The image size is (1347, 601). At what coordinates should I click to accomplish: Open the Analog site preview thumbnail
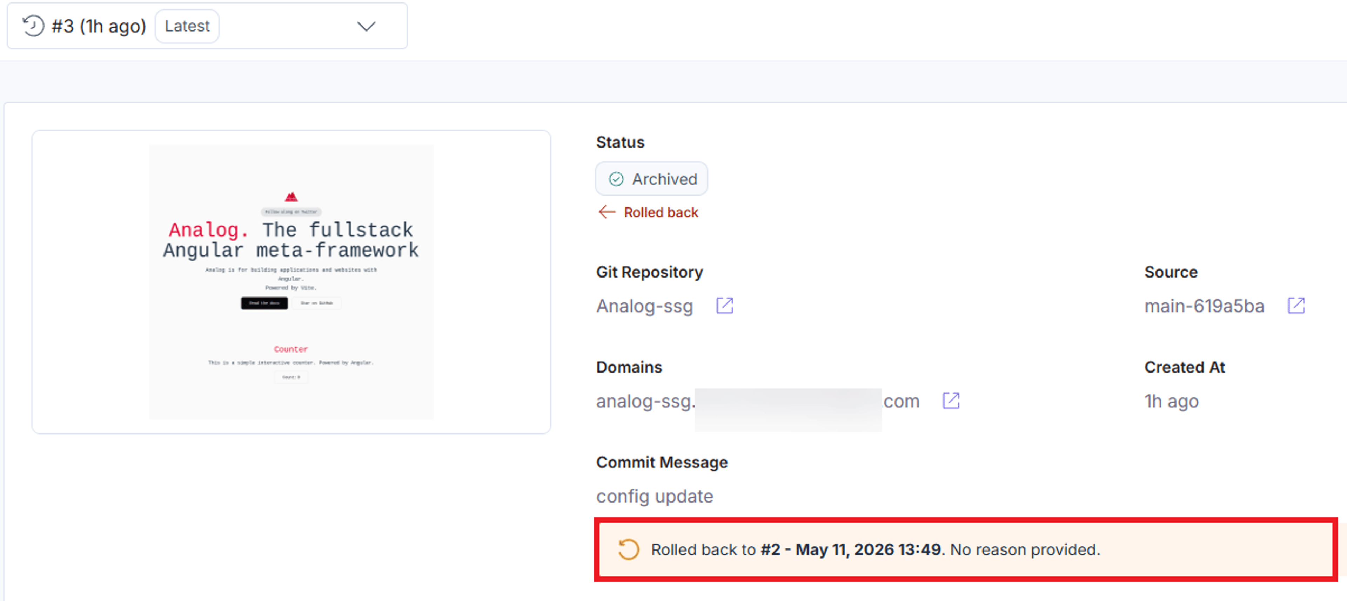click(291, 282)
